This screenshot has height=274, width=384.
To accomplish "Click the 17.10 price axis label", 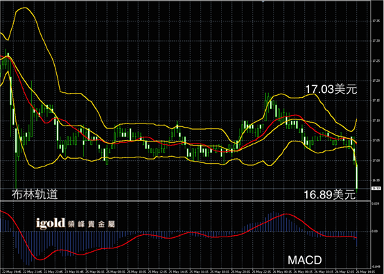I will click(376, 121).
